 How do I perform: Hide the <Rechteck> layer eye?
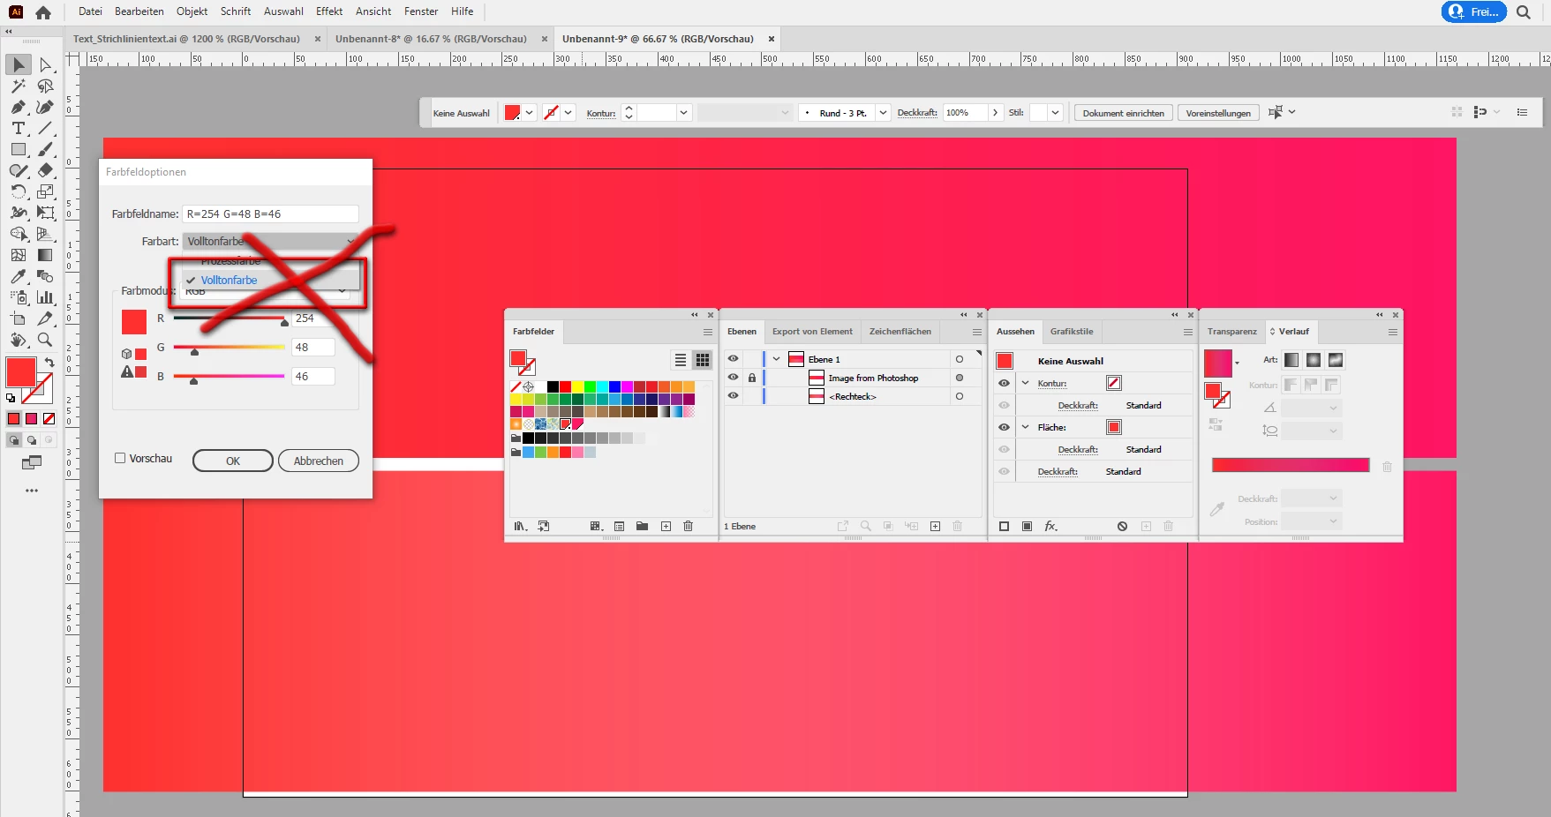point(733,396)
